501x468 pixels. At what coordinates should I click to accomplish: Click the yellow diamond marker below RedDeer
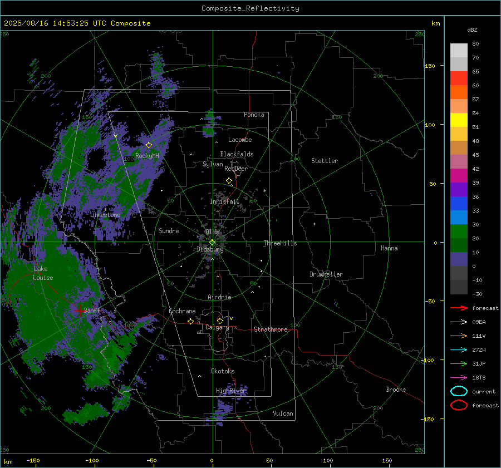point(229,181)
